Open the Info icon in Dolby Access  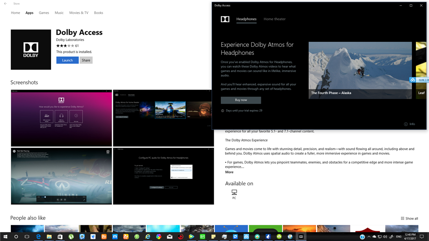(x=406, y=124)
